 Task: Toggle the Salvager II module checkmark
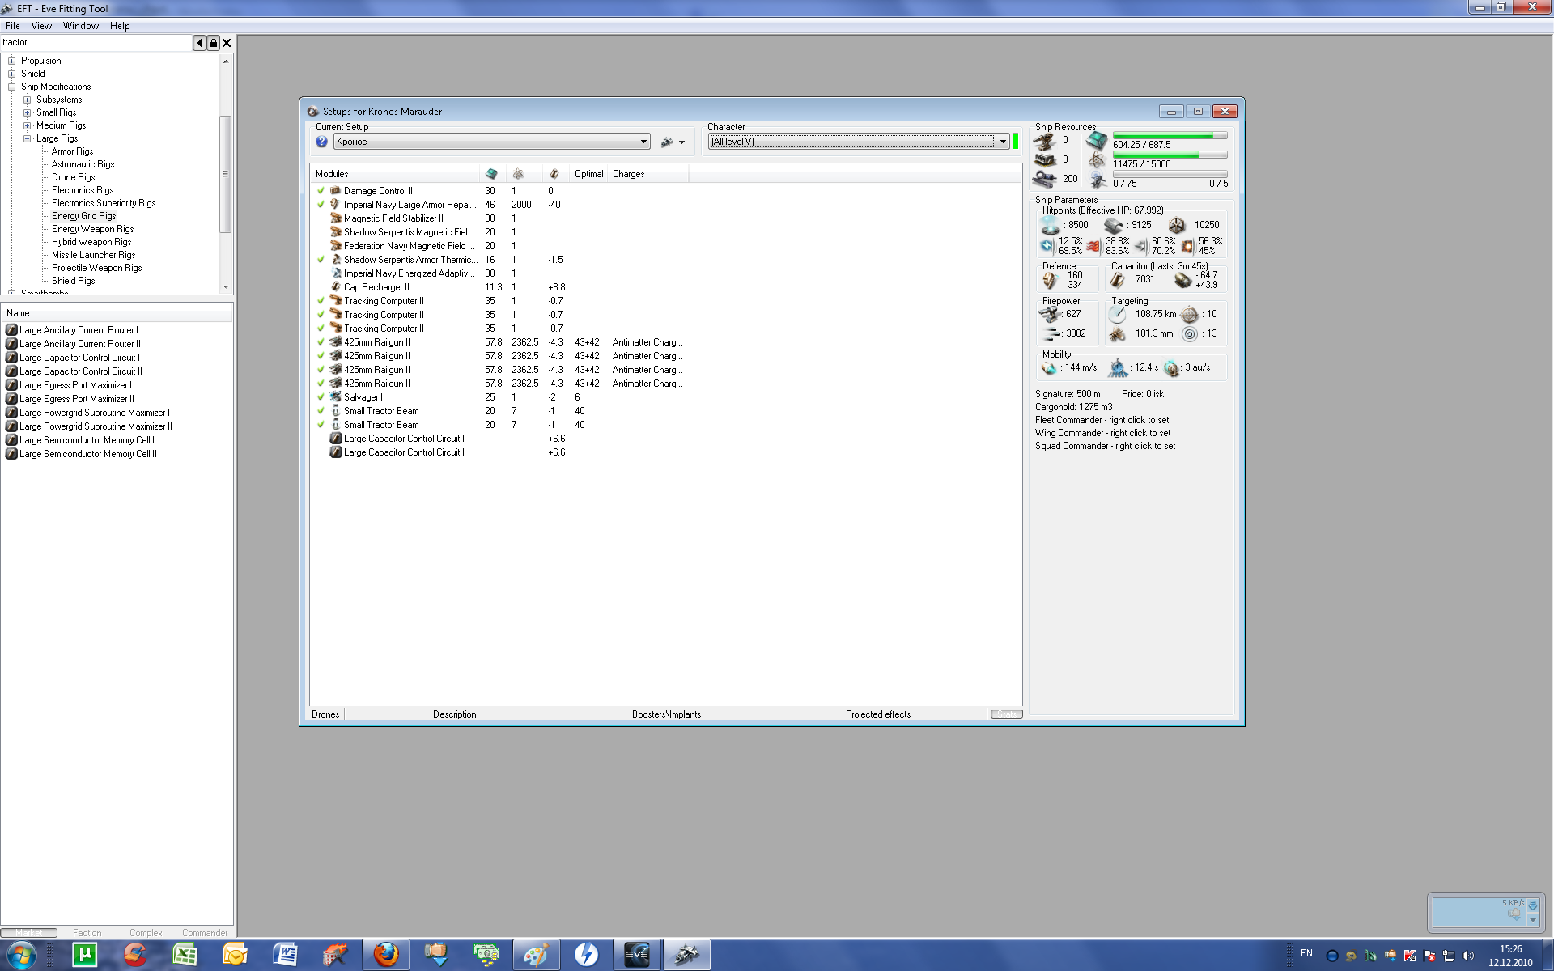coord(321,397)
